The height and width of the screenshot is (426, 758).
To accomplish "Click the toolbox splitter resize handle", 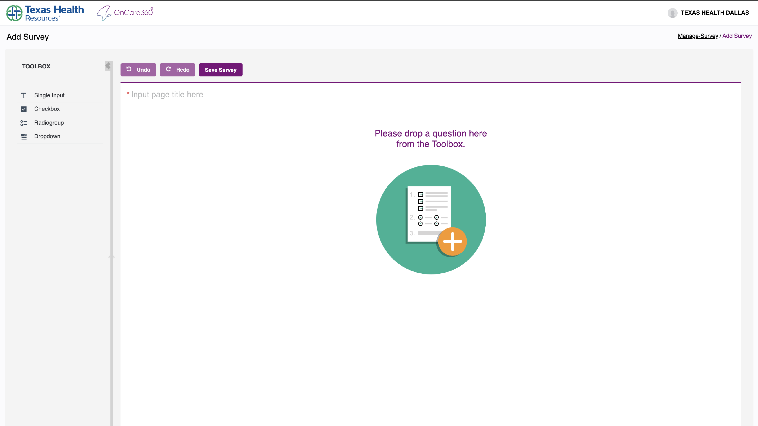I will click(x=111, y=257).
